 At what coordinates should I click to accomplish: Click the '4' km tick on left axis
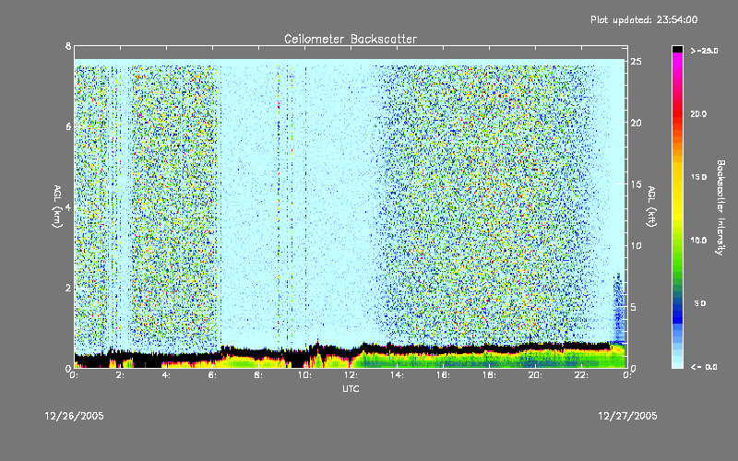(68, 207)
